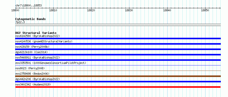Image resolution: width=228 pixels, height=97 pixels.
Task: Open the nsv428159 (Perry2008b) variant label
Action: (32, 47)
